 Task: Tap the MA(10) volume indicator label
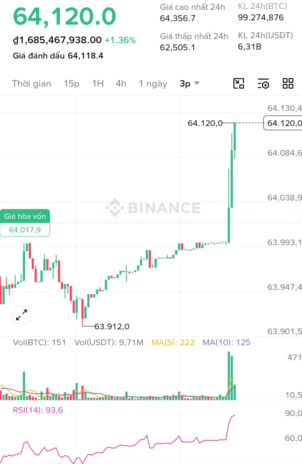click(x=226, y=342)
